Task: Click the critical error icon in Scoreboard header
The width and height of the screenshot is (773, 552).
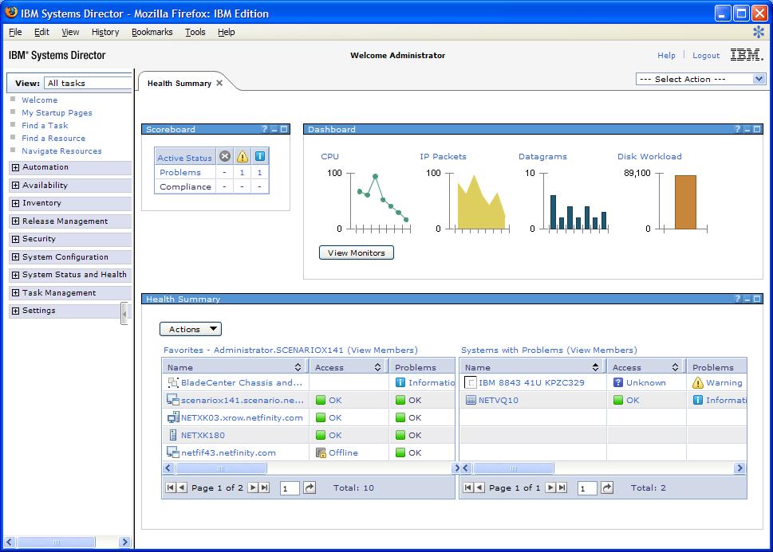Action: pyautogui.click(x=225, y=157)
